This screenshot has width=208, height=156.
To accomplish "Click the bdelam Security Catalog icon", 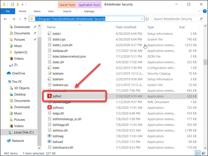I will click(x=50, y=73).
